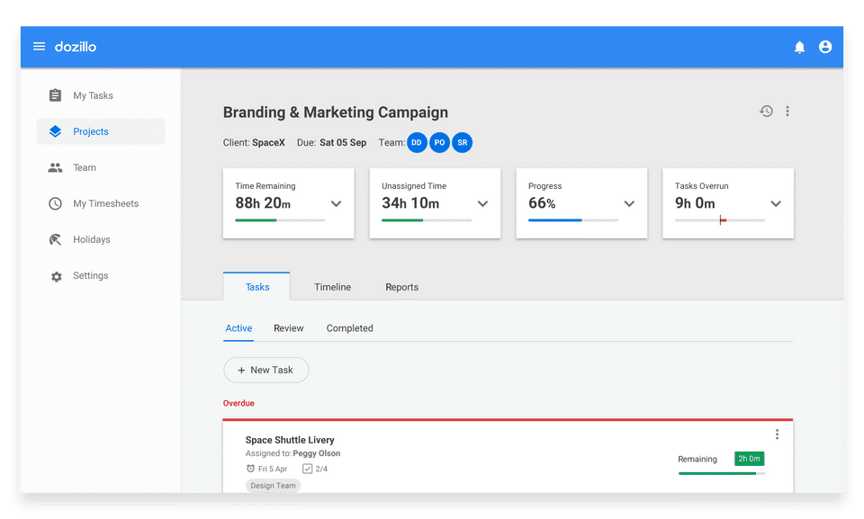This screenshot has height=519, width=864.
Task: Click the My Tasks clipboard icon
Action: coord(55,95)
